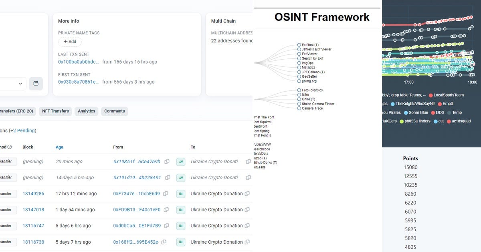Click the wallet card icon beside the address selector
Screen dimensions: 481x252
36,84
